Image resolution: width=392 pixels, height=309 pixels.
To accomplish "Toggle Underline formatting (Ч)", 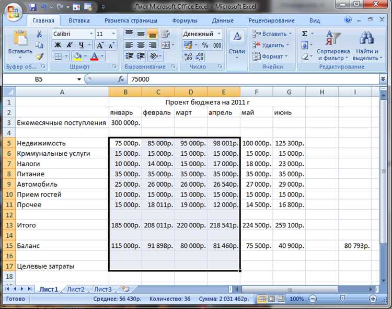I will [81, 45].
